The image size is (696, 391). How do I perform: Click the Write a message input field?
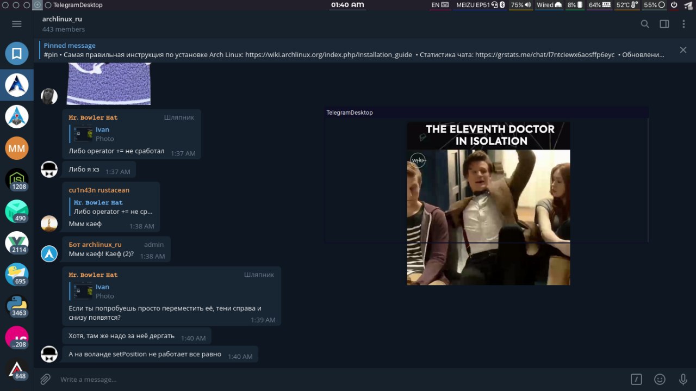(340, 379)
